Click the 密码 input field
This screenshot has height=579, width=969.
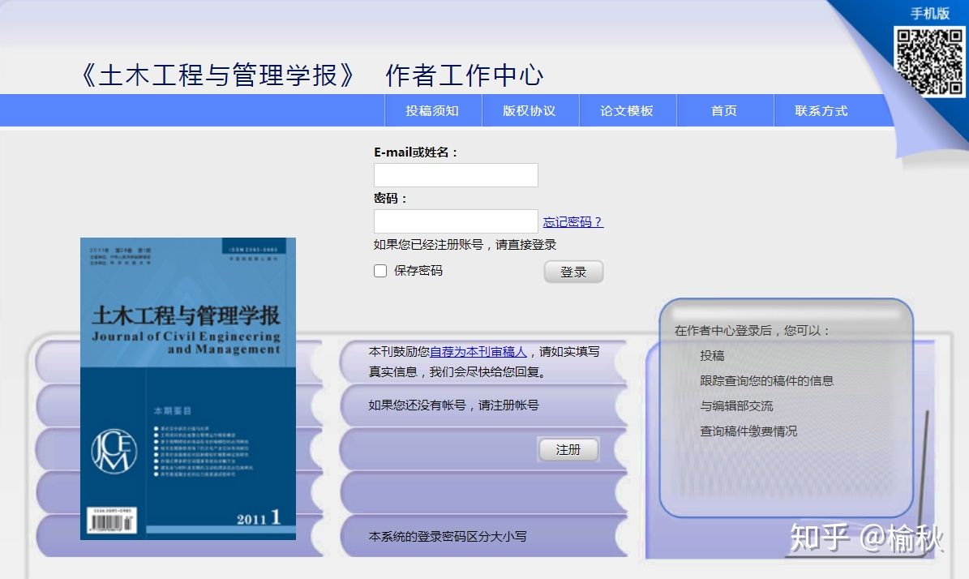455,221
